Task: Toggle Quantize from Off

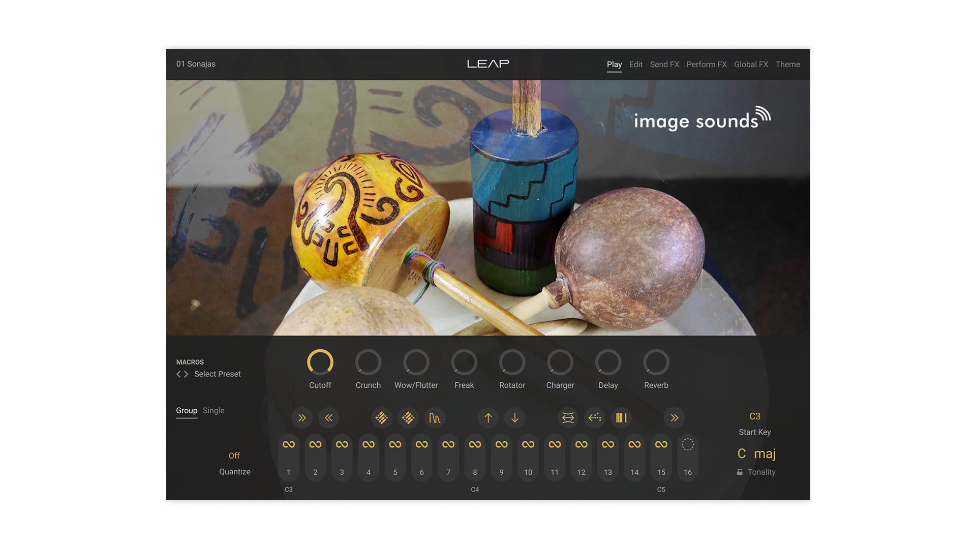Action: point(234,455)
